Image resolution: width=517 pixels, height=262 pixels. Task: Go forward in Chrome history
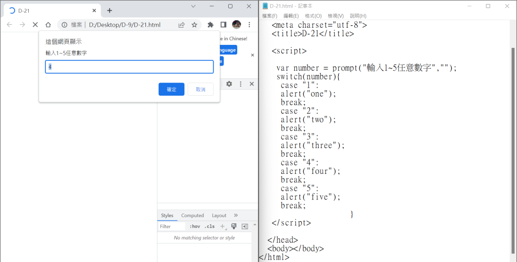(22, 25)
